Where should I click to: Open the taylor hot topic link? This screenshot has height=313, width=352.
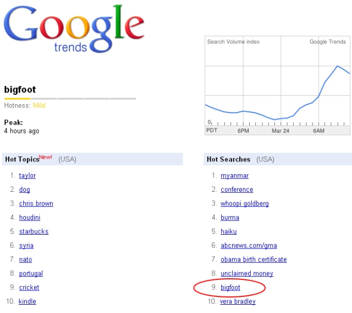[28, 176]
